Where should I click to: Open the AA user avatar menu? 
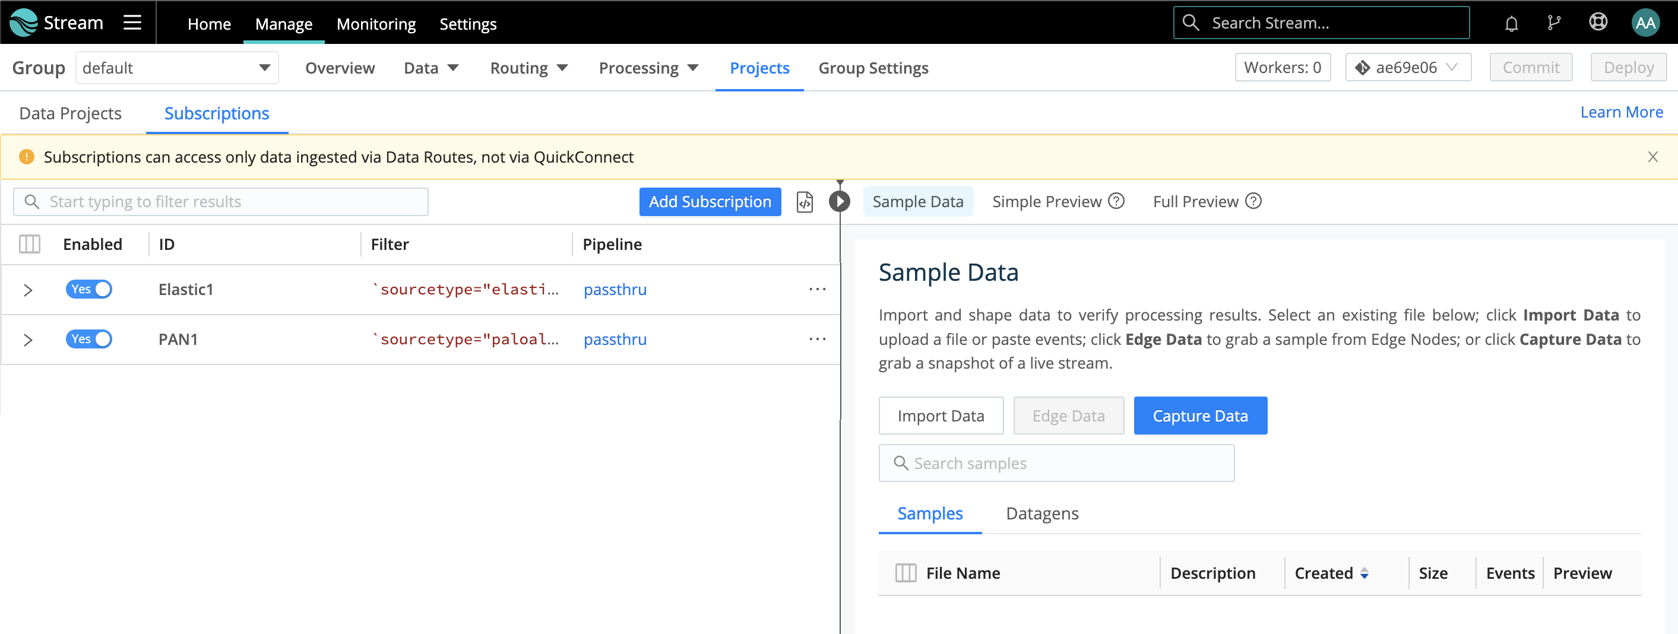click(1645, 23)
